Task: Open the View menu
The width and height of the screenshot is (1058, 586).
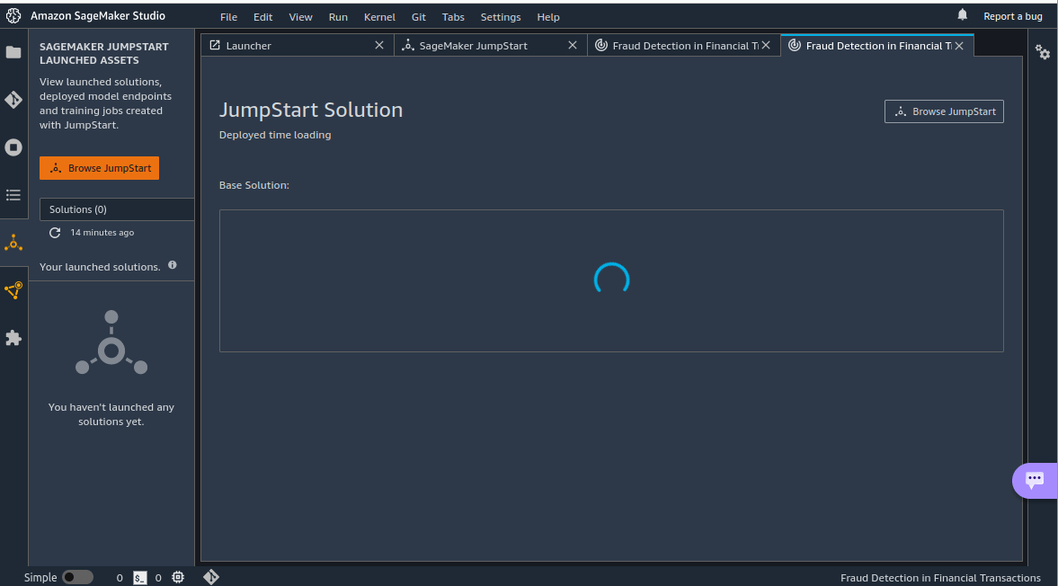Action: coord(301,17)
